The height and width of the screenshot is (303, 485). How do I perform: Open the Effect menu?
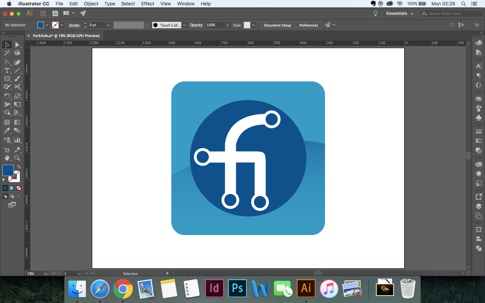point(148,4)
